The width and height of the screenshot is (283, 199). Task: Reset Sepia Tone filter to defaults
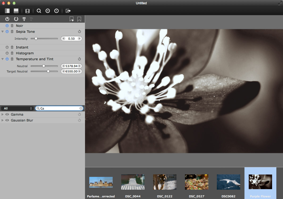pyautogui.click(x=79, y=32)
